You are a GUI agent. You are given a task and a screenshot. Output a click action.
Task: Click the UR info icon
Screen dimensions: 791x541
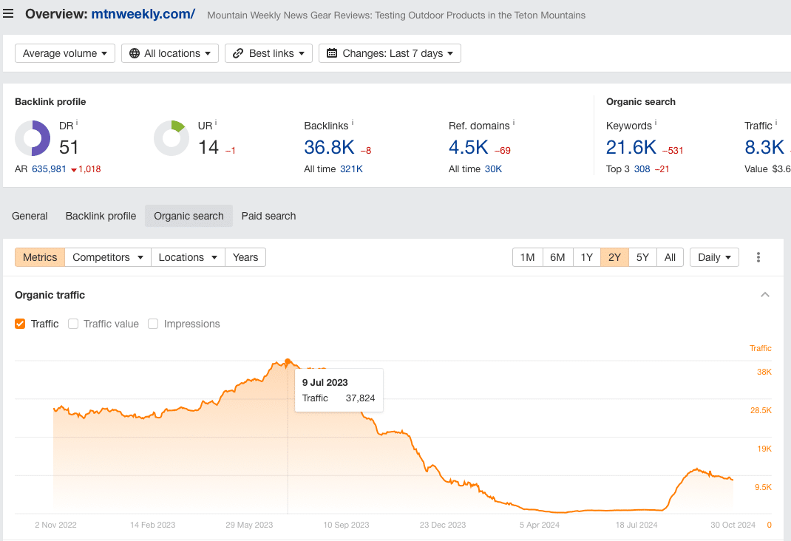(215, 123)
